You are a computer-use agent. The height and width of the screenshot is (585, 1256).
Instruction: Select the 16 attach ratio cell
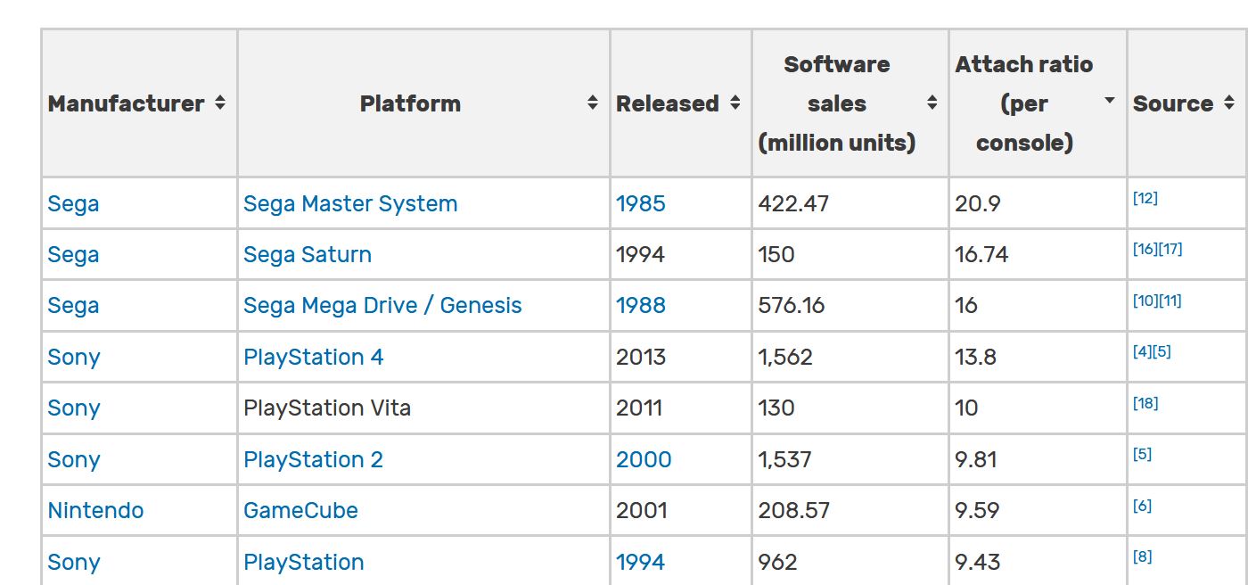[x=1038, y=305]
